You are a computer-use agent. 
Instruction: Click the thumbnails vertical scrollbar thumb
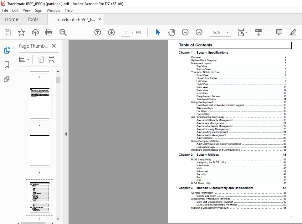[58, 80]
